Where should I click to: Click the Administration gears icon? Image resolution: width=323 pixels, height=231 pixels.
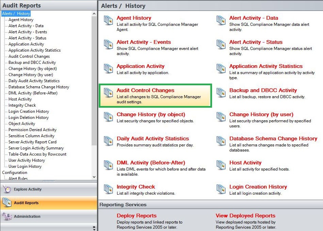coord(7,216)
